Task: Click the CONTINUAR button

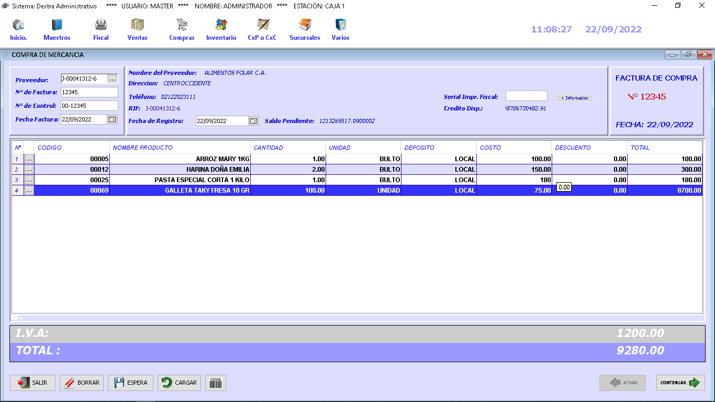Action: (x=680, y=383)
